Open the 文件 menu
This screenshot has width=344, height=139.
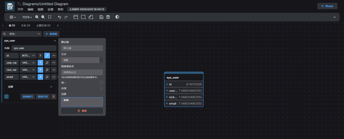20,9
